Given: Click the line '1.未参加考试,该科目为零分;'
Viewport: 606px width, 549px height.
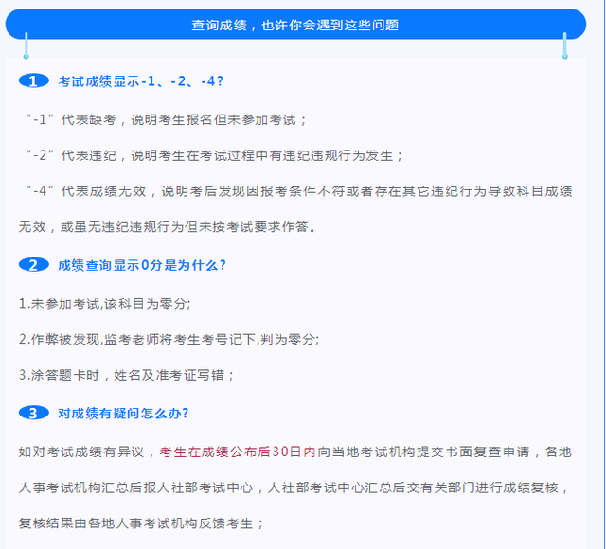Looking at the screenshot, I should click(105, 304).
